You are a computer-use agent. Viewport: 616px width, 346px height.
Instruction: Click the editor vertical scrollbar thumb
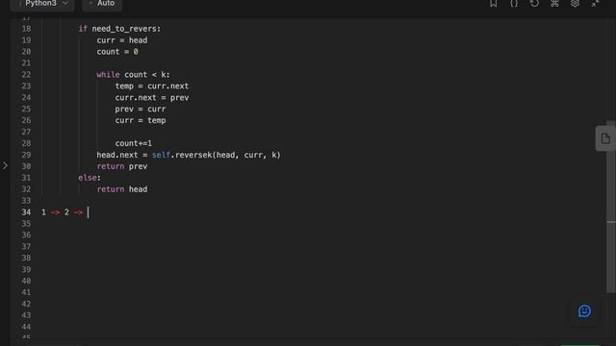tap(611, 208)
